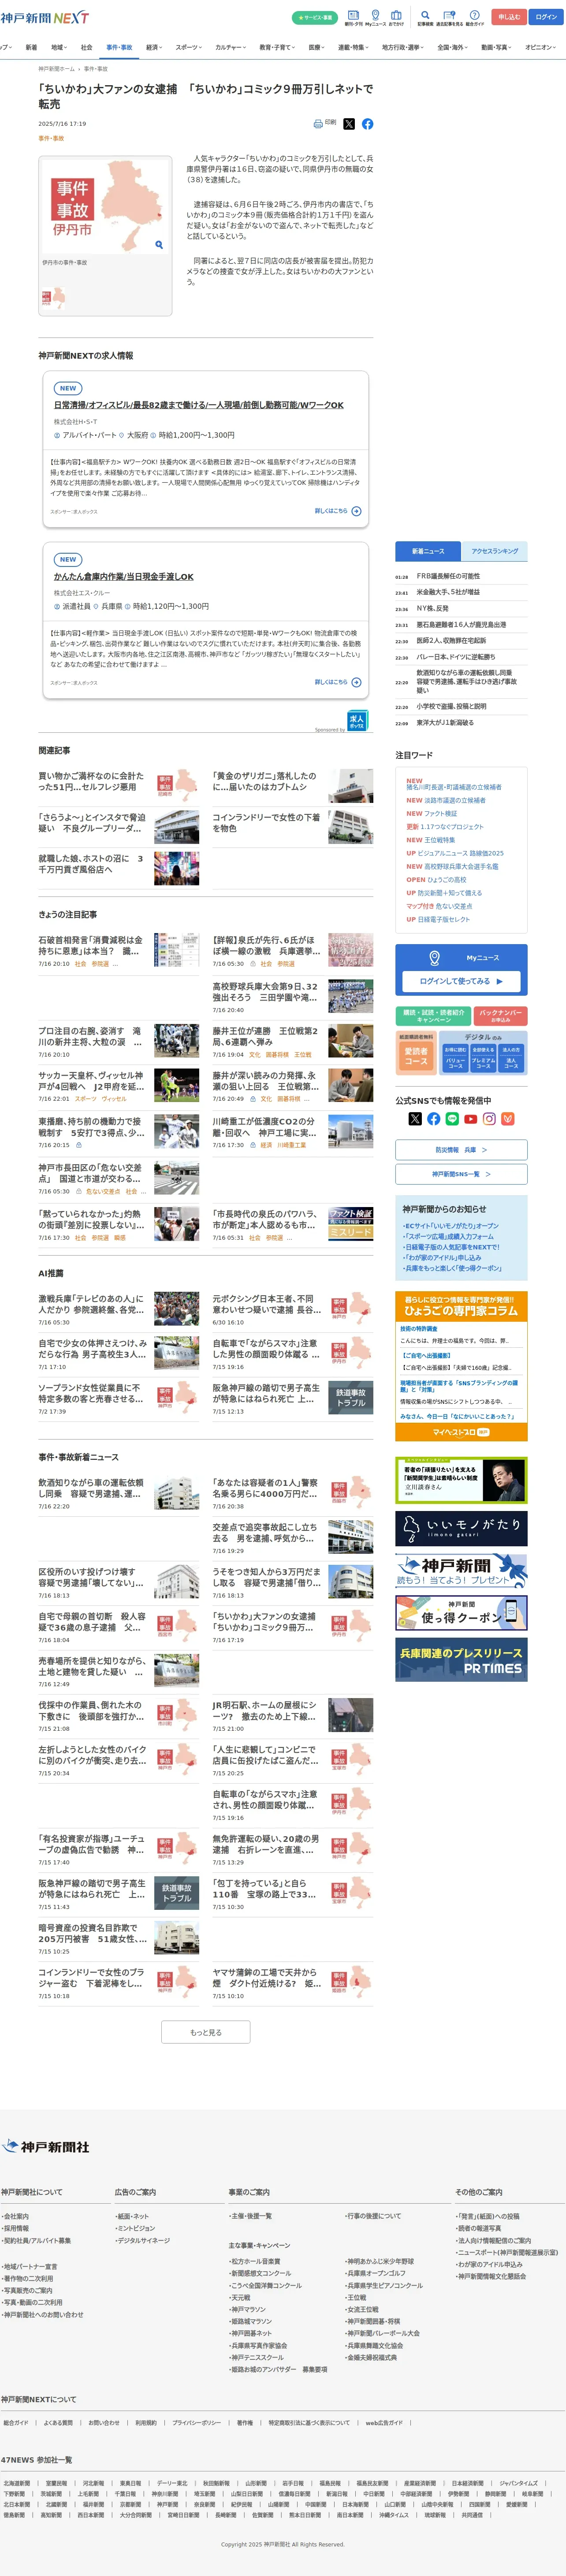Viewport: 566px width, 2576px height.
Task: Open the 事件・事故 navigation item
Action: [x=119, y=47]
